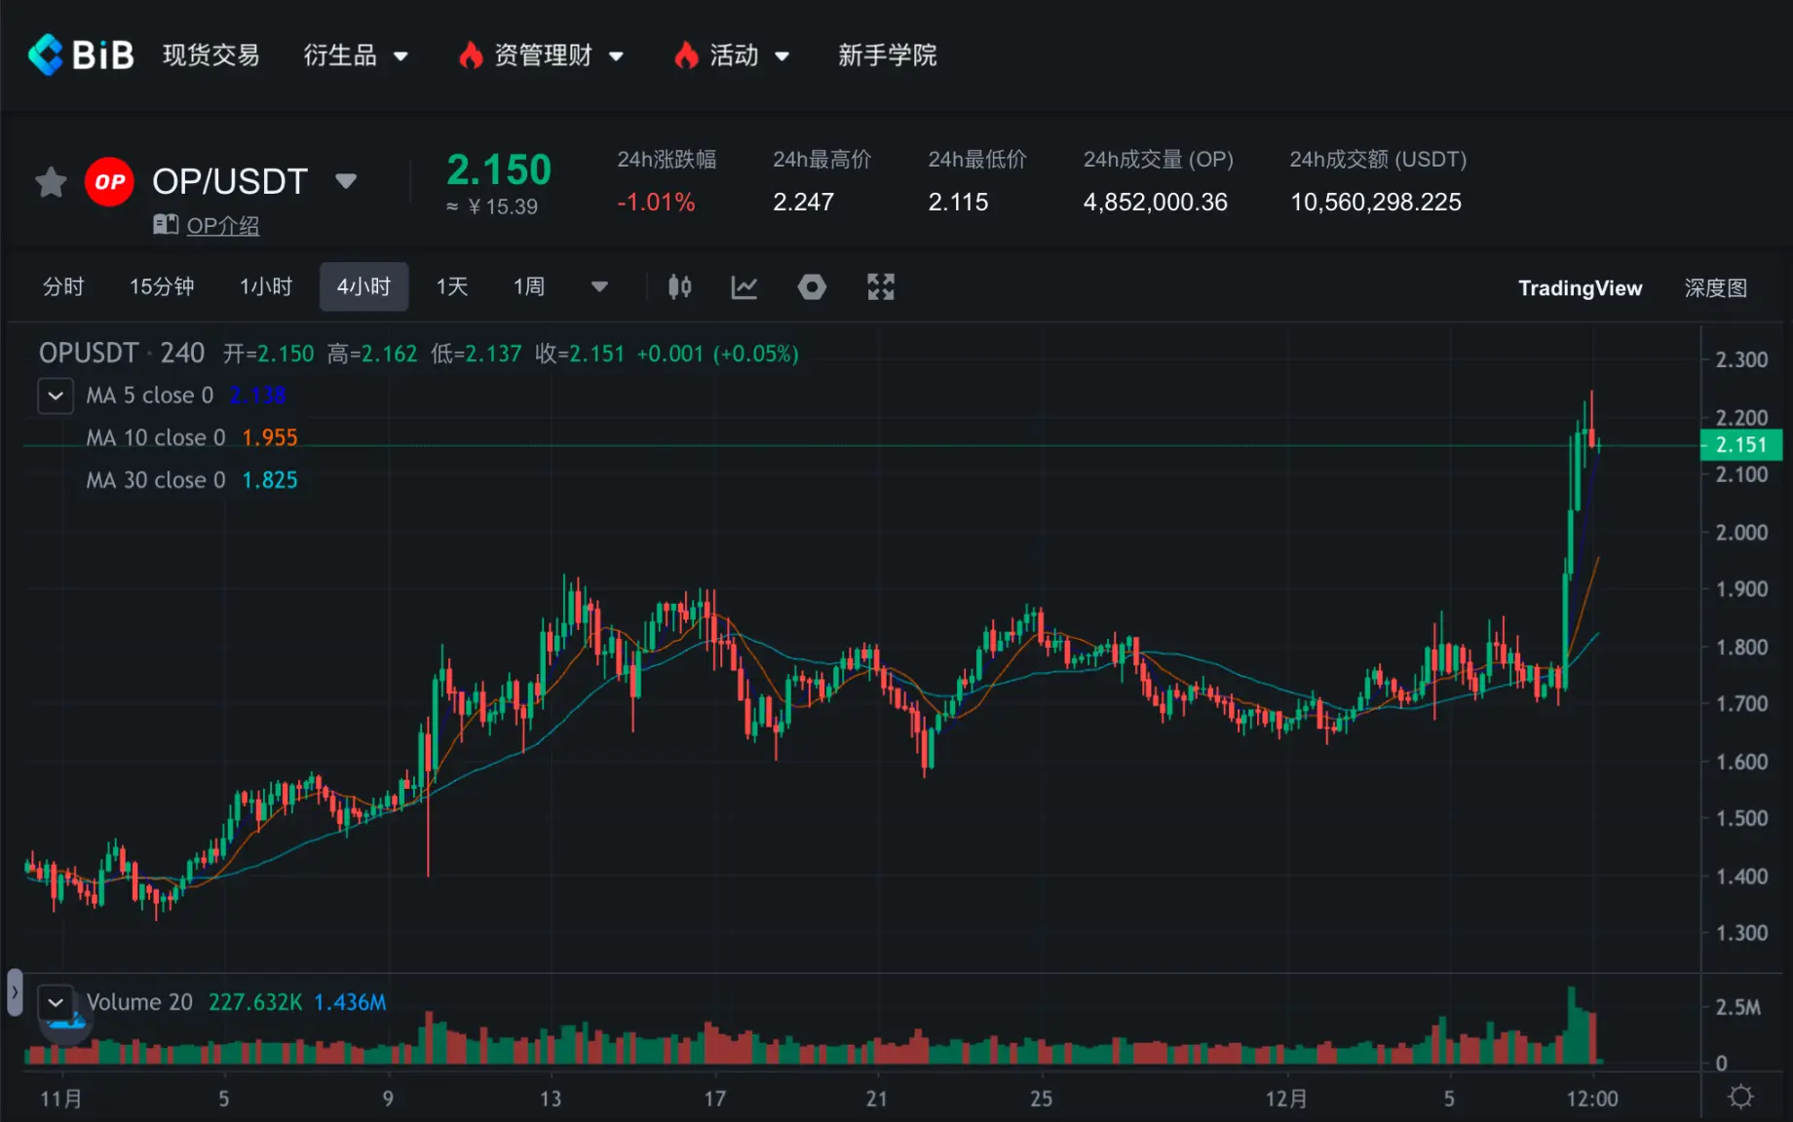Select the 1天 timeframe
The width and height of the screenshot is (1793, 1122).
[452, 287]
